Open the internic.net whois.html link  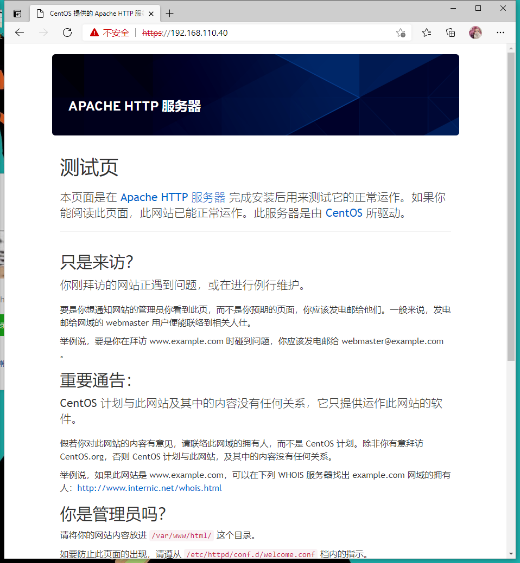tap(149, 488)
